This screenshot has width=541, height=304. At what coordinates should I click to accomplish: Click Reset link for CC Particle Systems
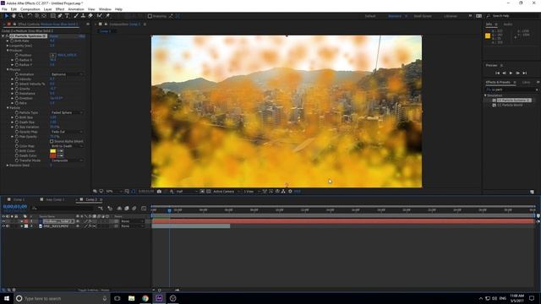(54, 36)
